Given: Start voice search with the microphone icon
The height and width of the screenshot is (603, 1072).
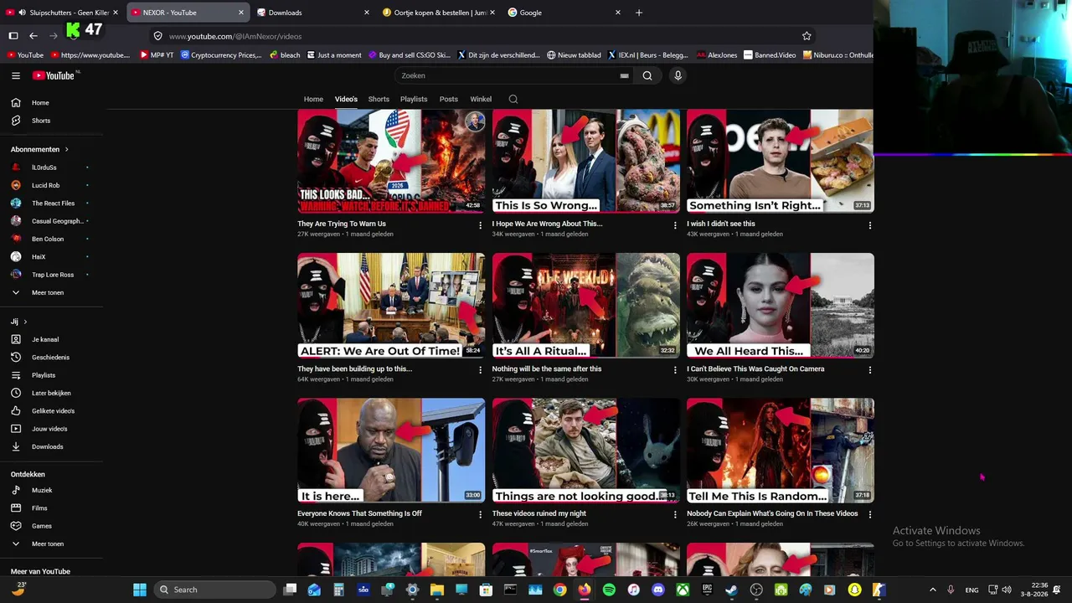Looking at the screenshot, I should pyautogui.click(x=678, y=75).
